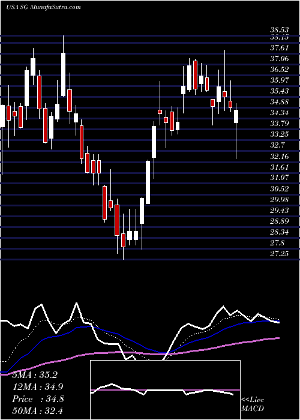Click the 34.88 price axis label

pyautogui.click(x=280, y=102)
